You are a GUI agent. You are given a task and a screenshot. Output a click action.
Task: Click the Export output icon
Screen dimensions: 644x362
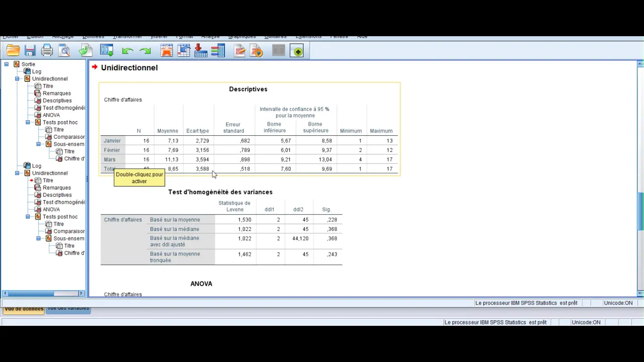(x=85, y=50)
